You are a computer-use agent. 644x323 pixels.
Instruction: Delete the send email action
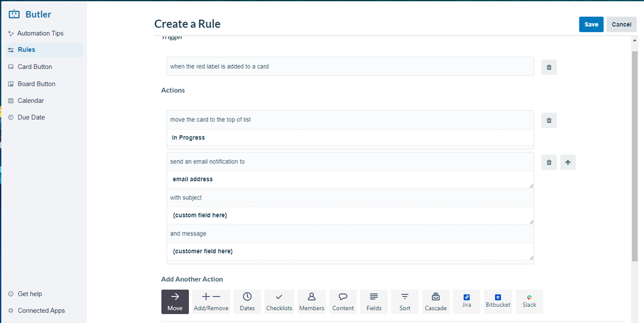click(549, 162)
